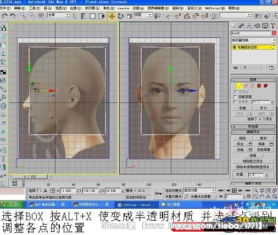Image resolution: width=278 pixels, height=235 pixels.
Task: Toggle the 自动关键点 auto key button
Action: 173,191
